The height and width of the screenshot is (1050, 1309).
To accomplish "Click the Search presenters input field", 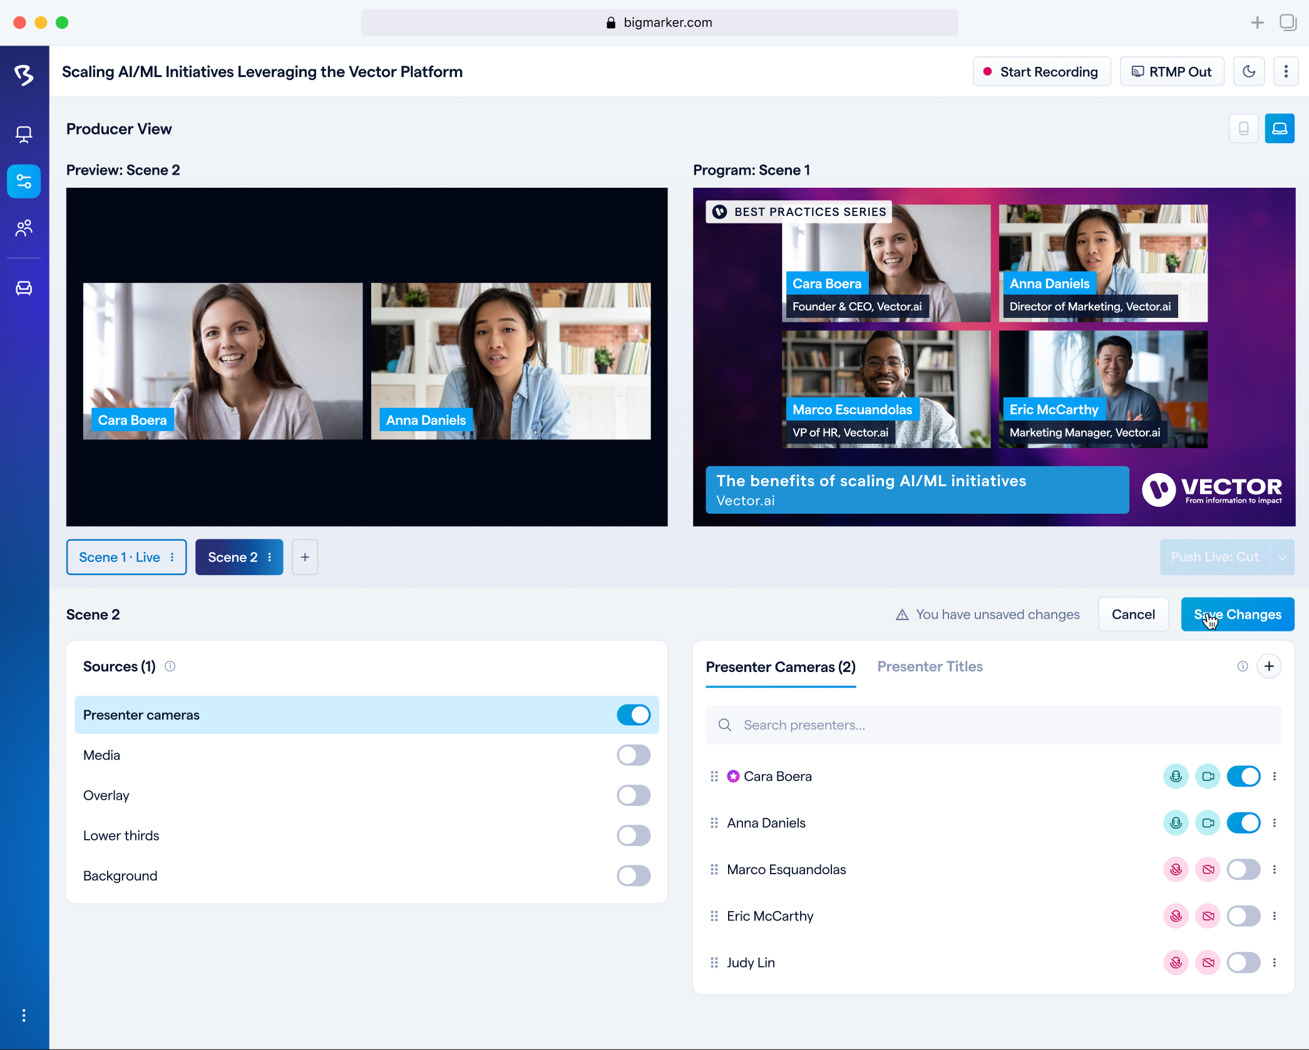I will tap(876, 725).
